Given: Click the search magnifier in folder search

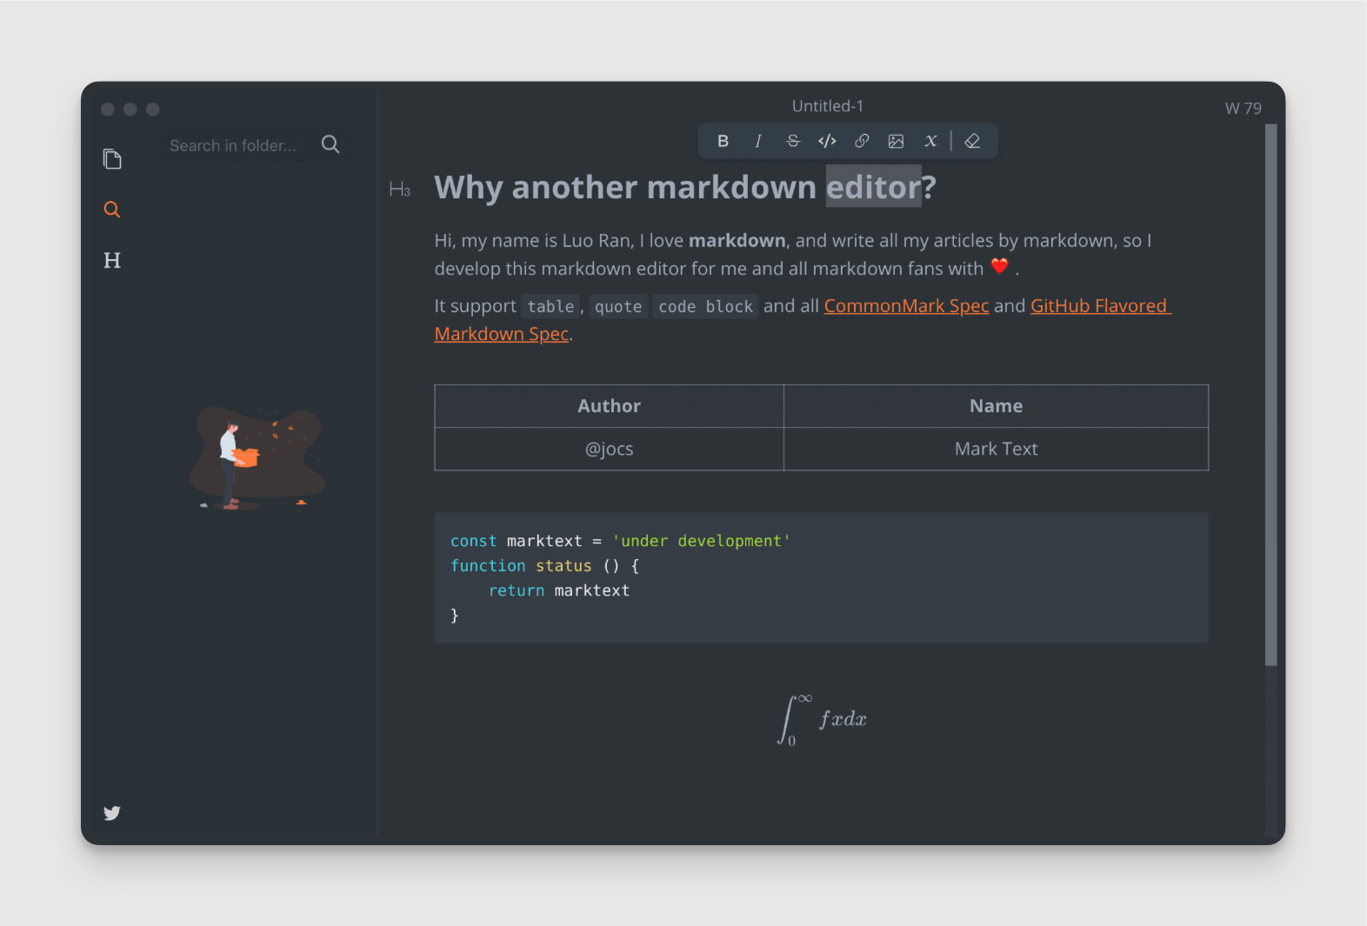Looking at the screenshot, I should coord(330,144).
